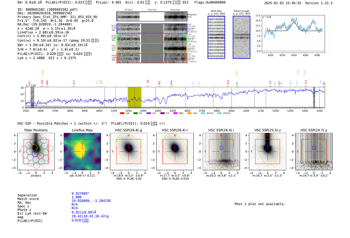The height and width of the screenshot is (238, 350).
Task: Click the hatched gray band near 5460
Action: [x=314, y=98]
